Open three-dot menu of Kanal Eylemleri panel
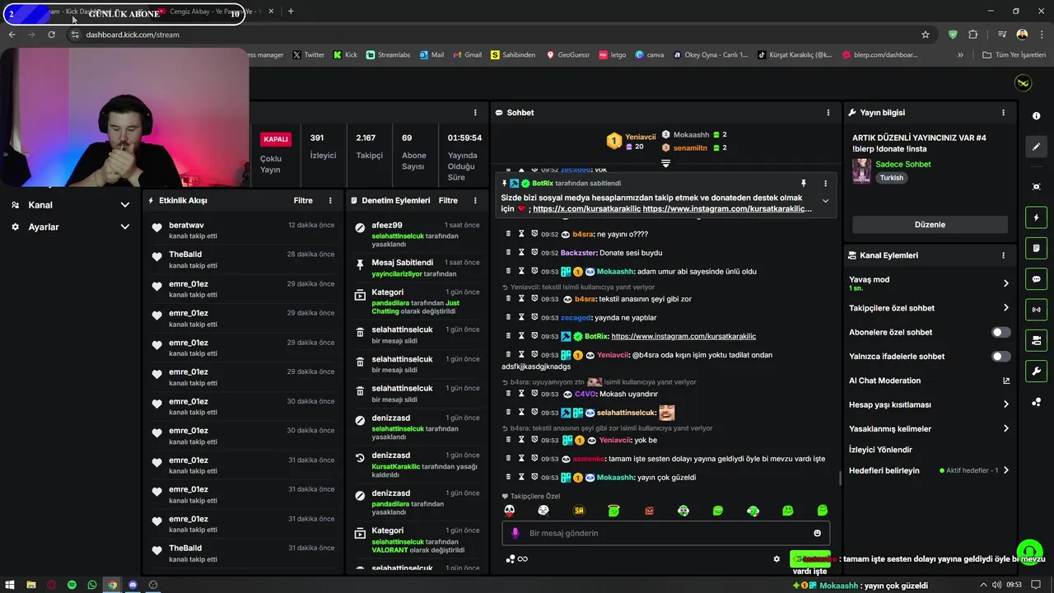The image size is (1054, 593). pos(1003,255)
